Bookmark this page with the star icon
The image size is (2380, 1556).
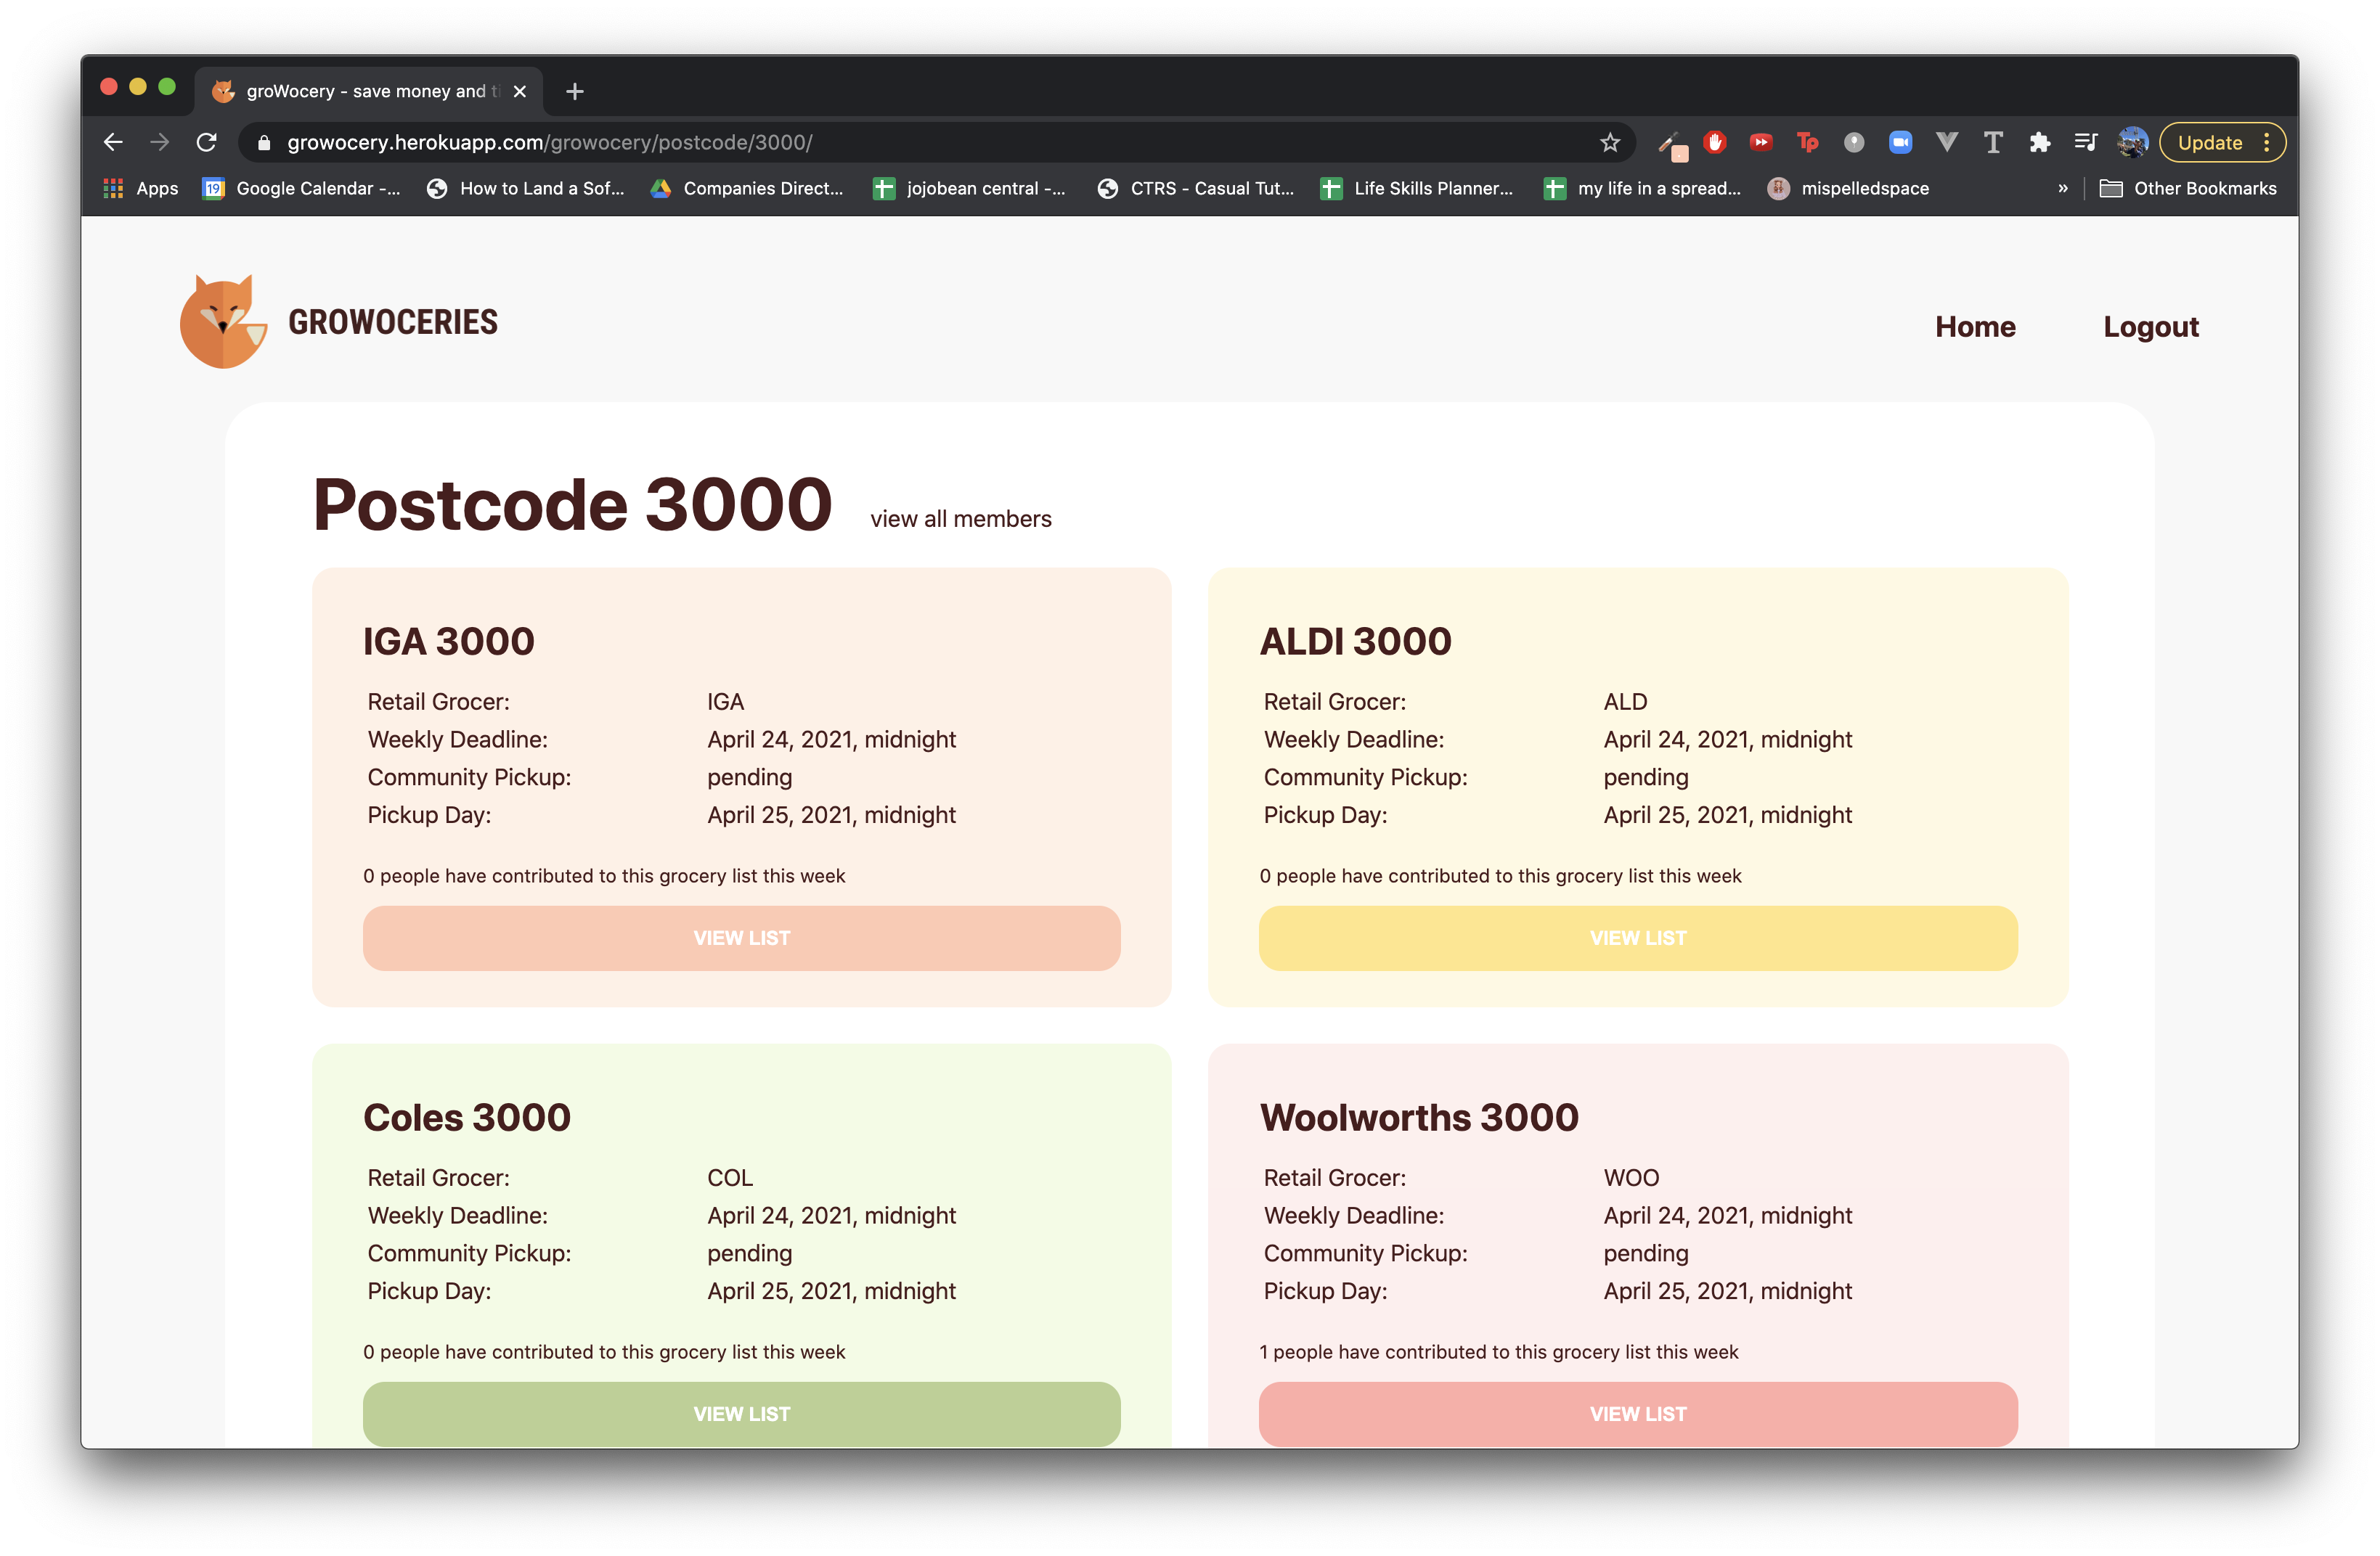pyautogui.click(x=1609, y=143)
